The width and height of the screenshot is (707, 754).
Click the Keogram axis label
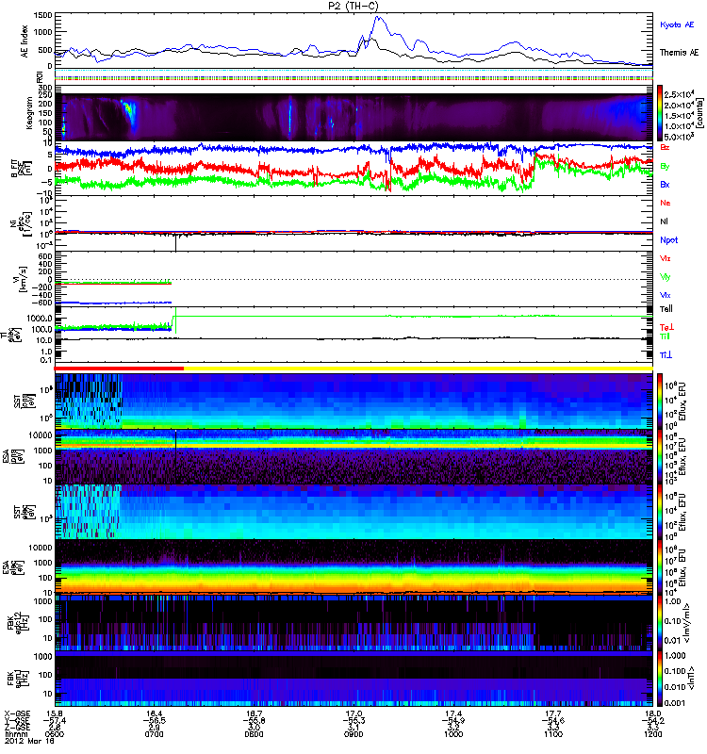pos(28,113)
